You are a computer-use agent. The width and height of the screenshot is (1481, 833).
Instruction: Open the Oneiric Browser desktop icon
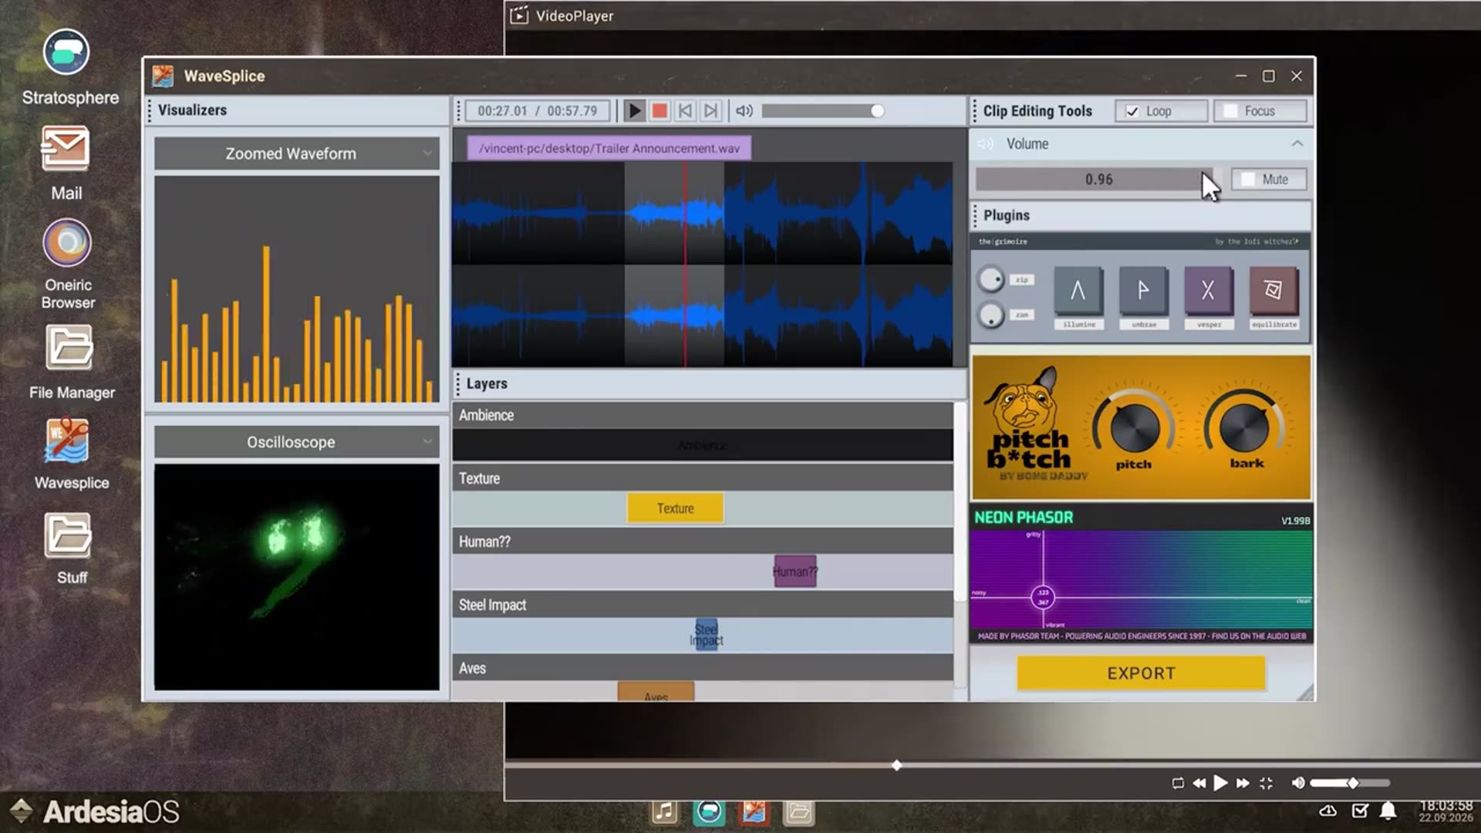(67, 265)
